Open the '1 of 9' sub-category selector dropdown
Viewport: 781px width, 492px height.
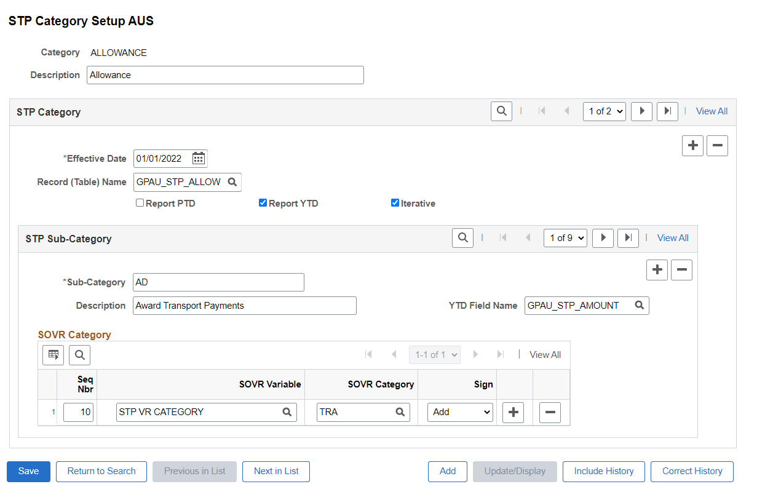point(565,238)
